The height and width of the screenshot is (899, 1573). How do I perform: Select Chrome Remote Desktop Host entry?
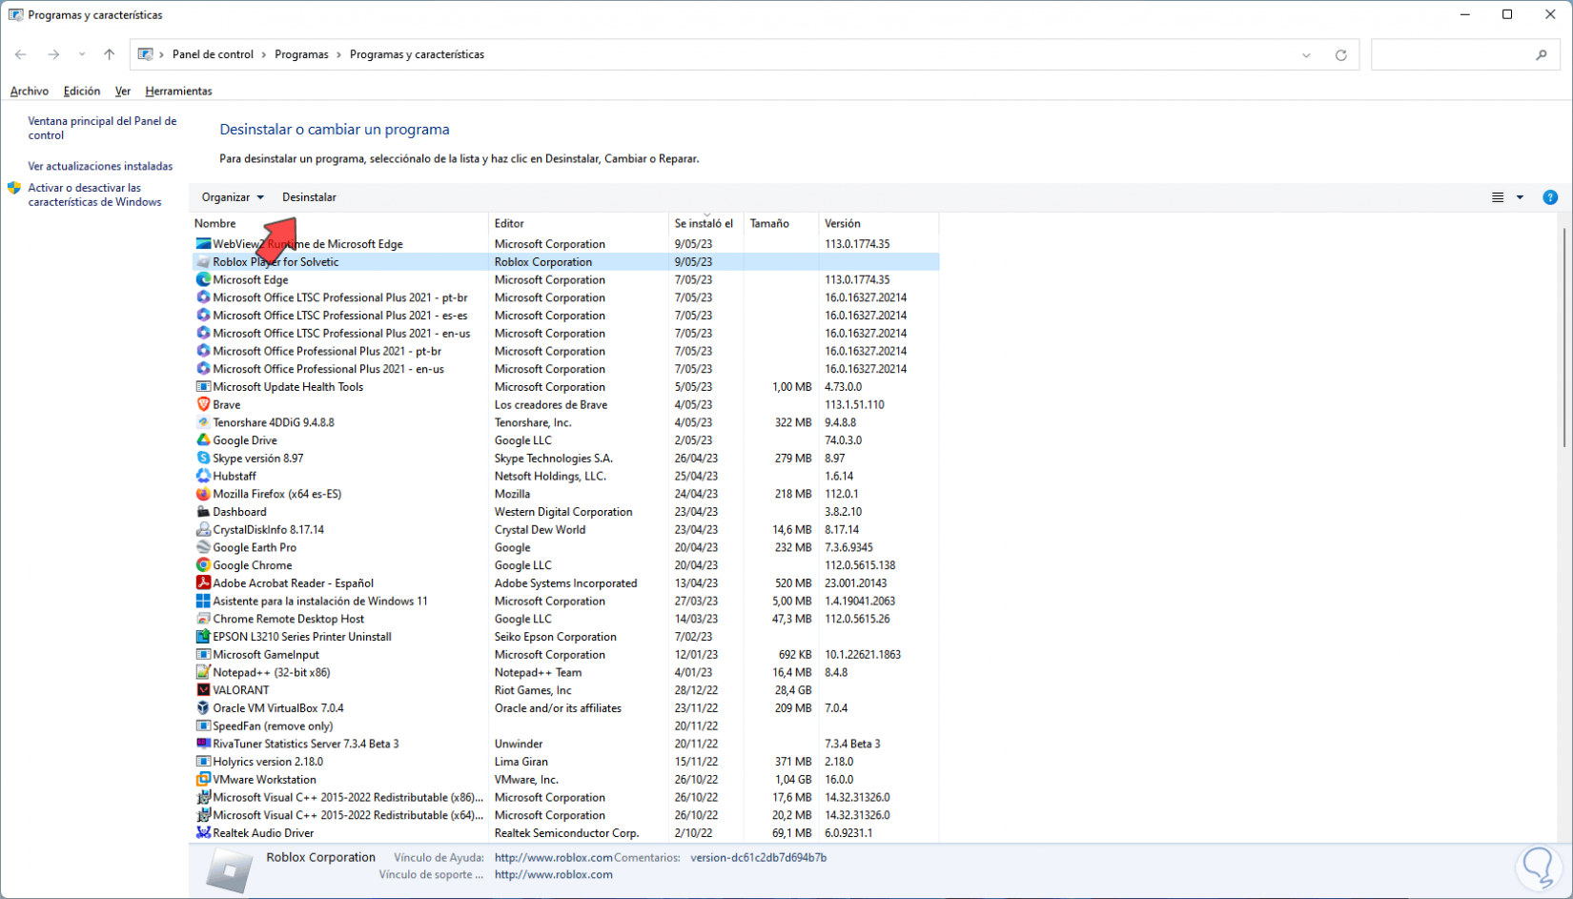(x=565, y=619)
